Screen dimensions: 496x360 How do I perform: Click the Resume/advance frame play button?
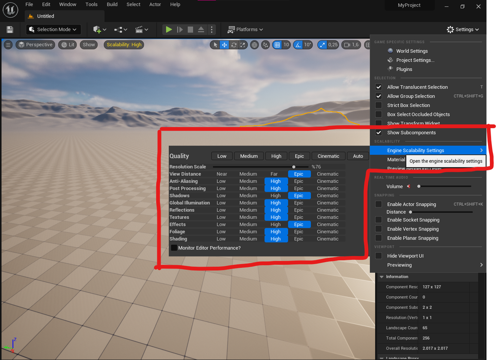pos(180,29)
